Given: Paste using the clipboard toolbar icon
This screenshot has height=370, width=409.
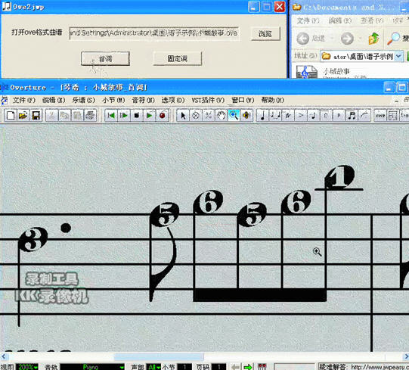Looking at the screenshot, I should coord(77,116).
